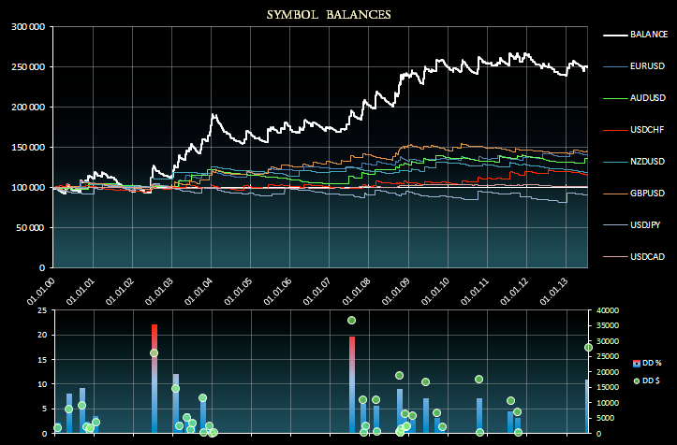Click the green DD $ dot at the chart's right edge
This screenshot has height=445, width=677.
coord(588,348)
